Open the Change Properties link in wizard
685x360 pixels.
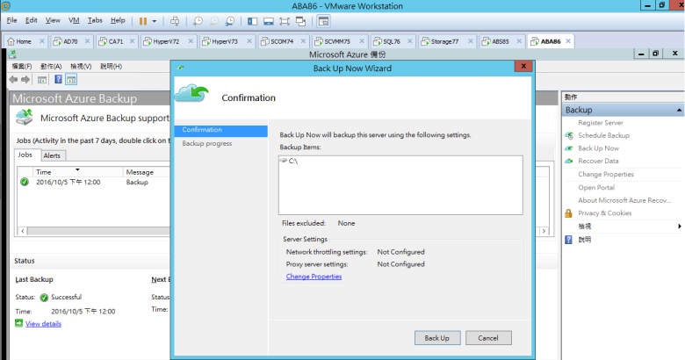[x=314, y=277]
